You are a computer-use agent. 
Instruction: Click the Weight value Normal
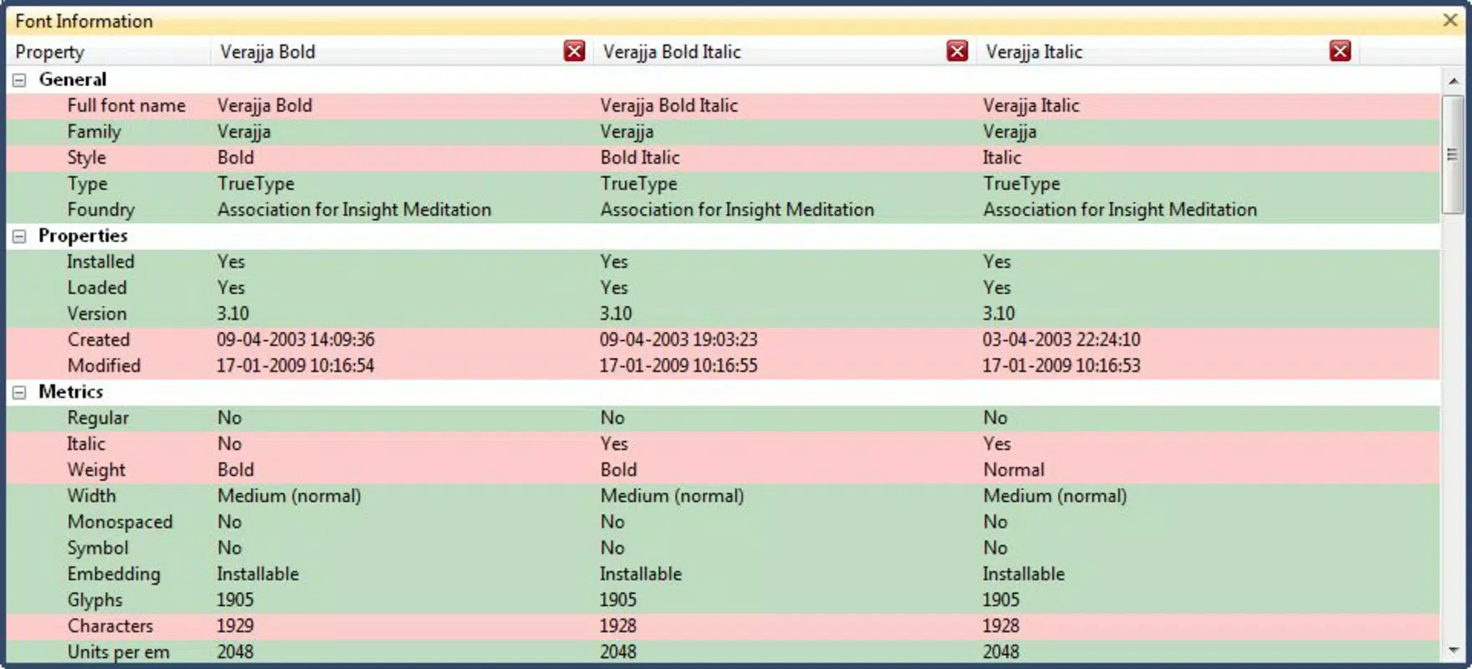pos(1013,469)
